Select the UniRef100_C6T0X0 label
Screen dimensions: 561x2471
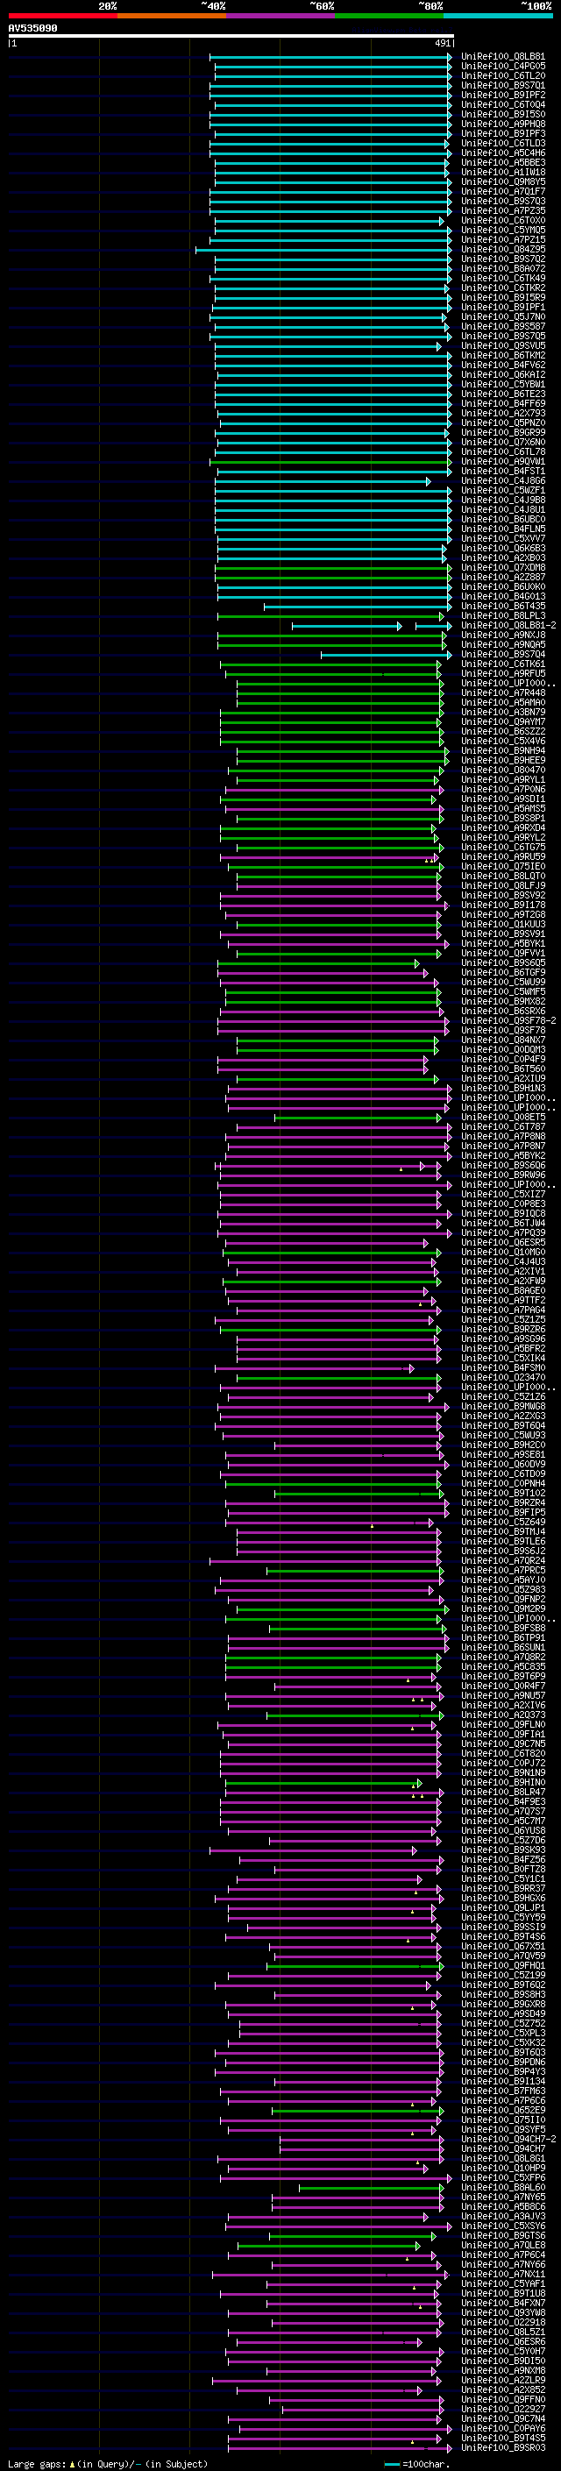coord(503,221)
